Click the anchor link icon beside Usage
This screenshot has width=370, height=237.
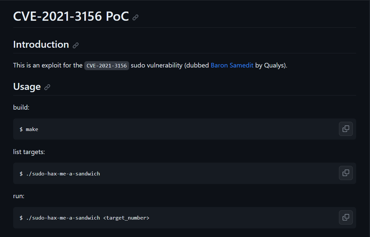[x=47, y=87]
